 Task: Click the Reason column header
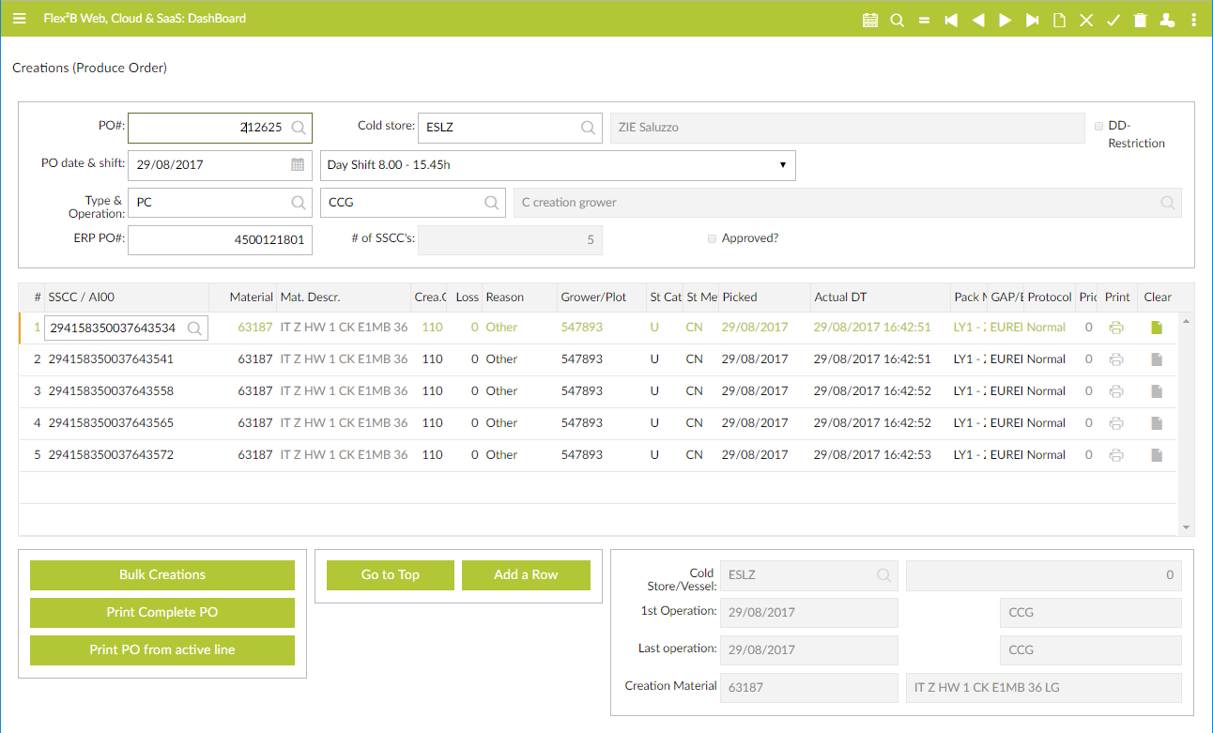tap(505, 298)
